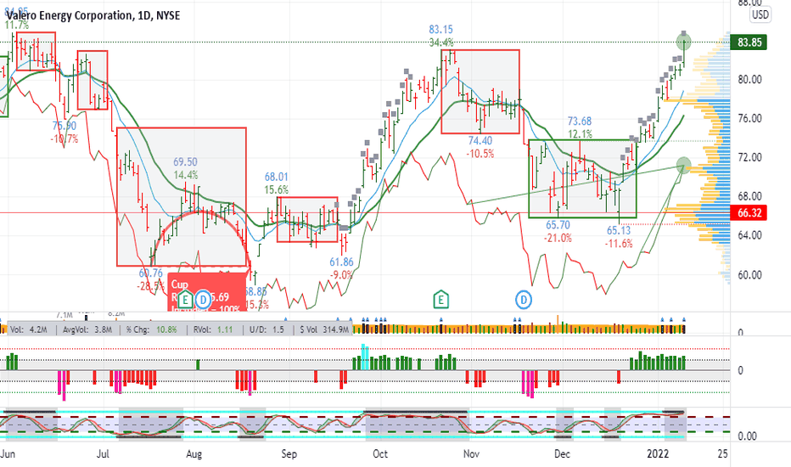791x467 pixels.
Task: Click the 83.15 high price annotation
Action: pos(440,29)
